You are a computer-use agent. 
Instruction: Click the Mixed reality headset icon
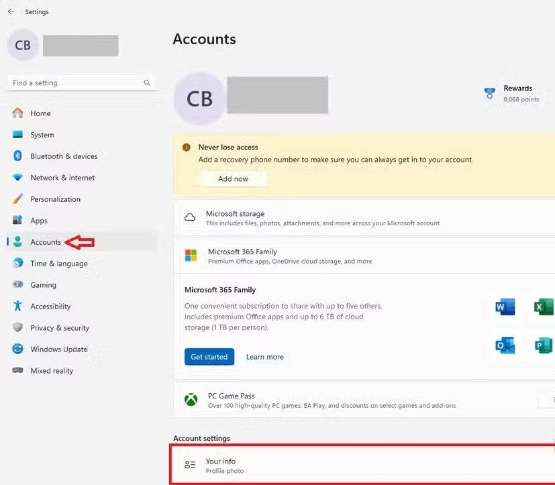click(x=17, y=370)
